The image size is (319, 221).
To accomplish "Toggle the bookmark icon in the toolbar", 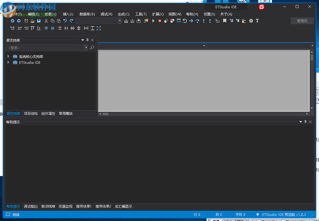I will click(225, 21).
